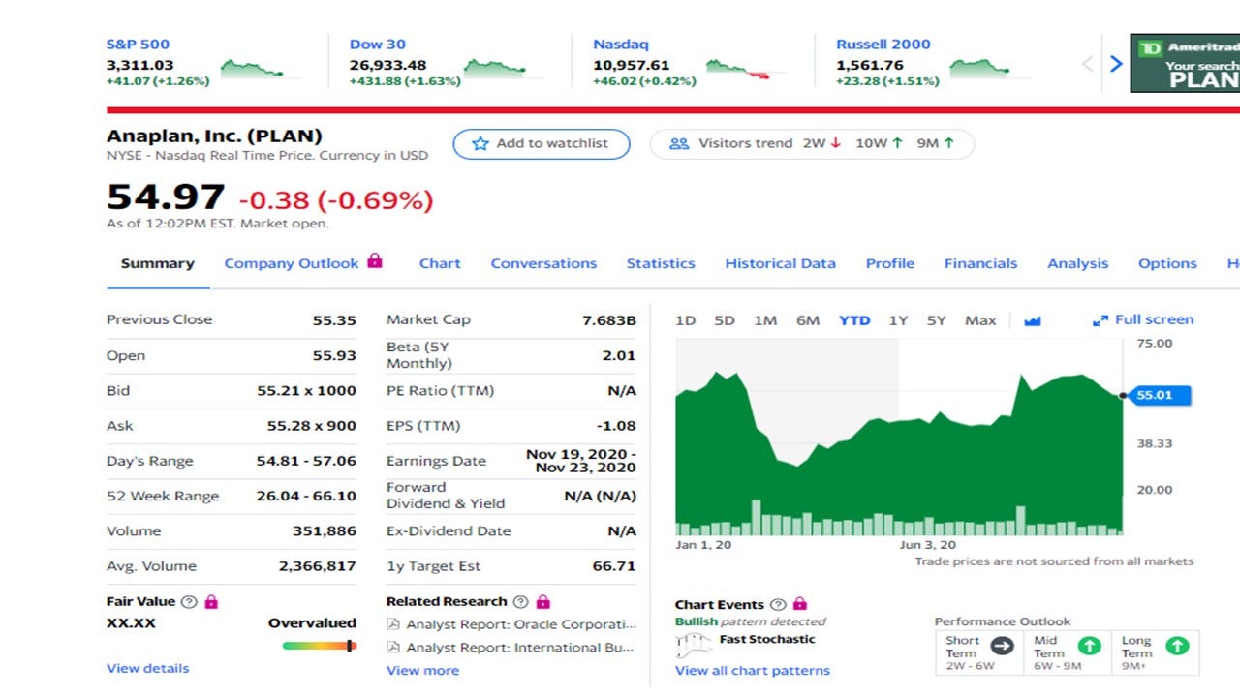1240x697 pixels.
Task: Click View more under Related Research
Action: tap(422, 670)
